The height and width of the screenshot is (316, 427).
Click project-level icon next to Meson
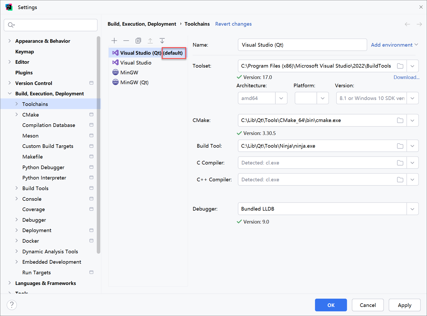pos(91,135)
